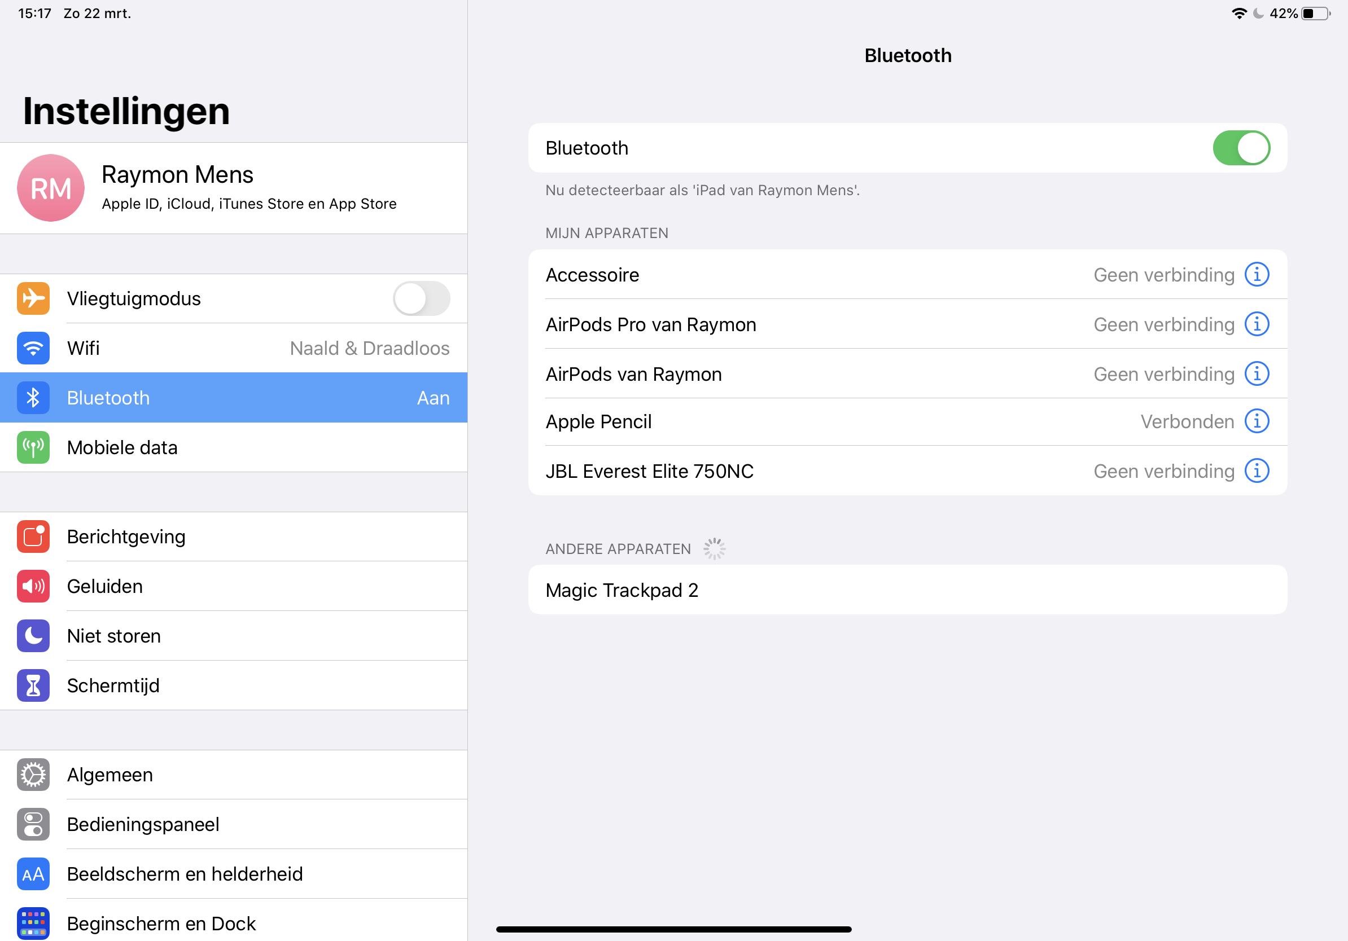Open Raymon Mens Apple ID account
The height and width of the screenshot is (941, 1348).
pyautogui.click(x=249, y=188)
